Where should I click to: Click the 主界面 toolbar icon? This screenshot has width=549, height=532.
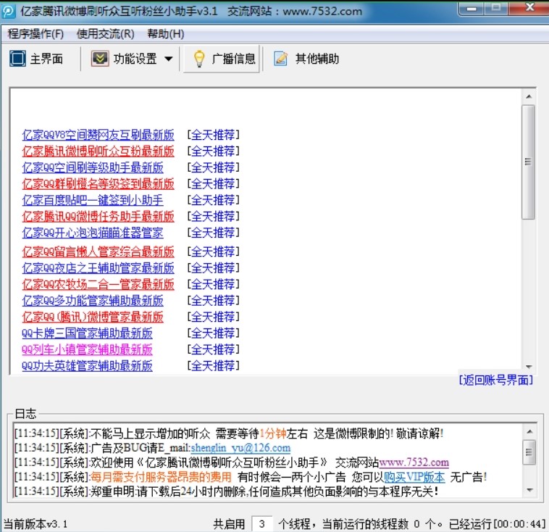pyautogui.click(x=17, y=59)
